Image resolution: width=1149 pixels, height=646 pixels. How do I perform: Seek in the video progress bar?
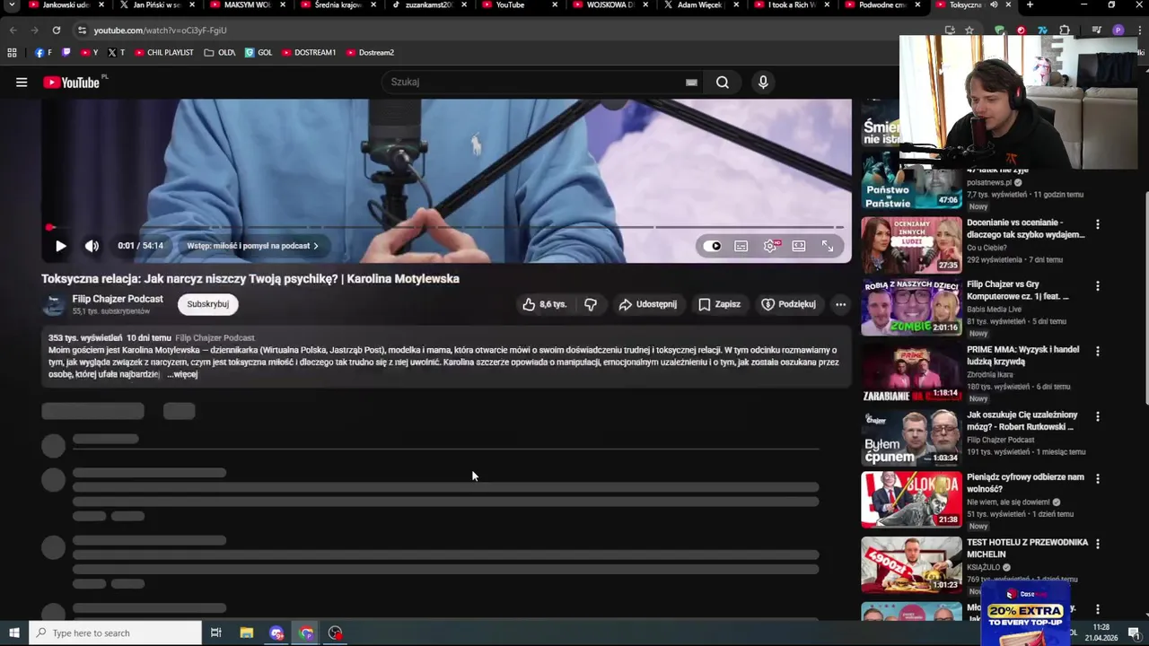coord(446,227)
